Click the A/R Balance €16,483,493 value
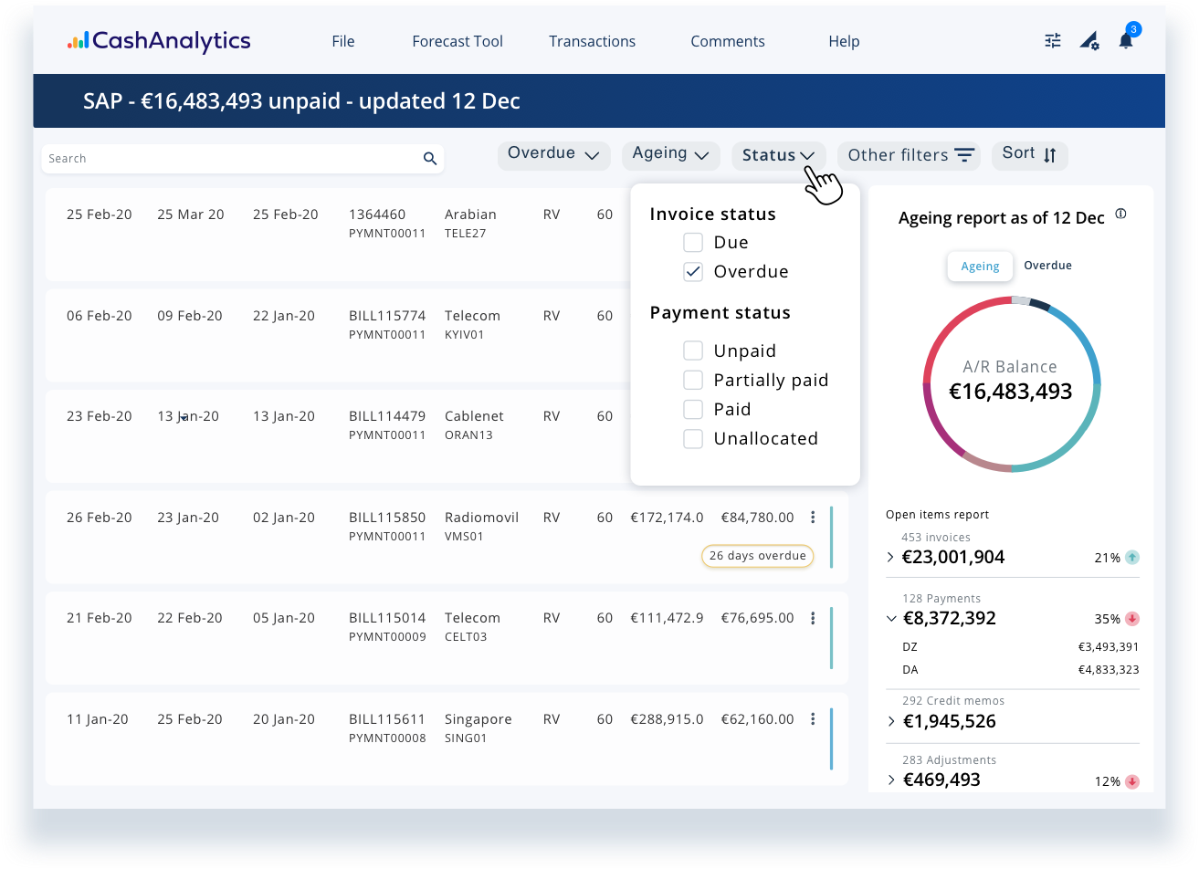Viewport: 1199px width, 869px height. coord(1011,392)
